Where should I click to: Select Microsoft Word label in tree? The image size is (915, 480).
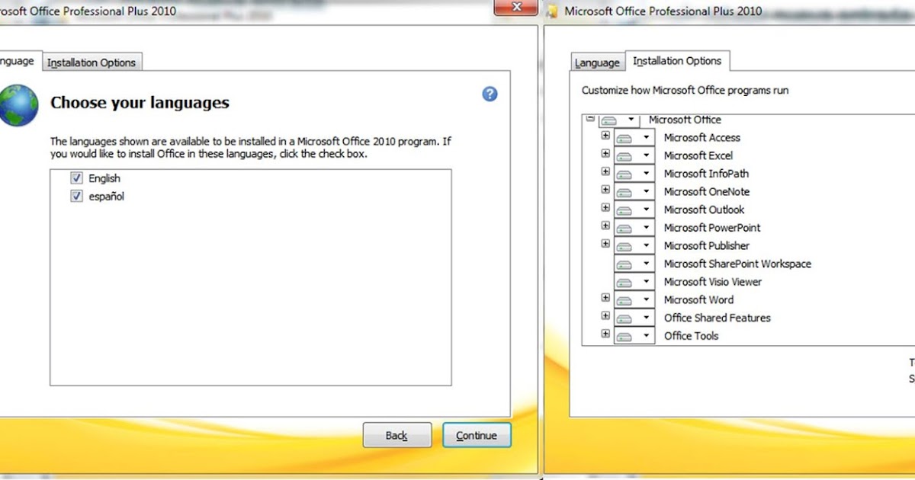pos(698,300)
